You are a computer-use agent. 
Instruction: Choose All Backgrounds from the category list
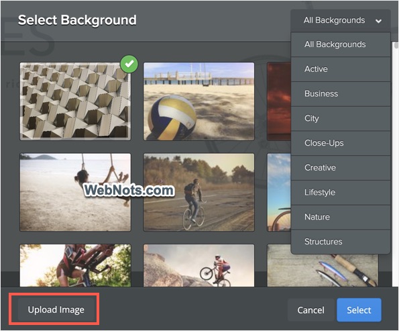341,44
